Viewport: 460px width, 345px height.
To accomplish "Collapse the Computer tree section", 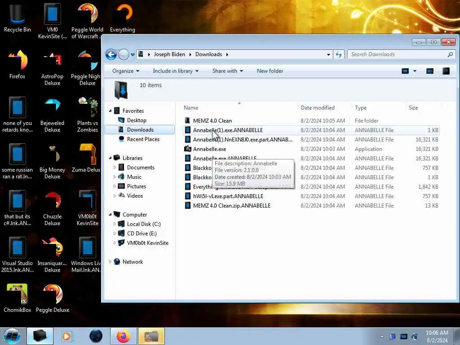I will (x=111, y=215).
